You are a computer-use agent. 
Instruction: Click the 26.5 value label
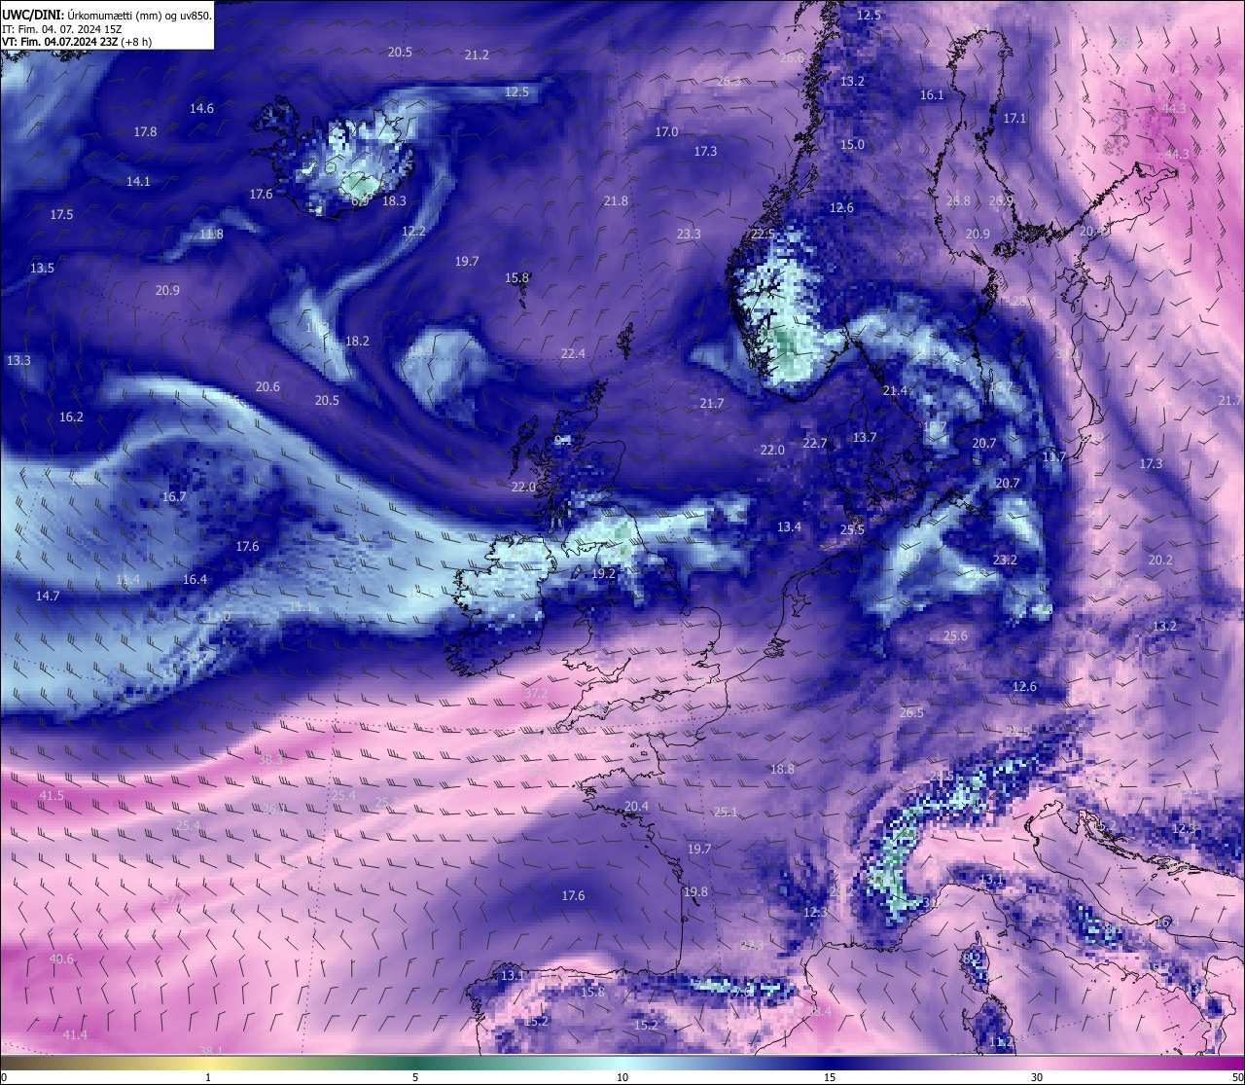[x=911, y=713]
